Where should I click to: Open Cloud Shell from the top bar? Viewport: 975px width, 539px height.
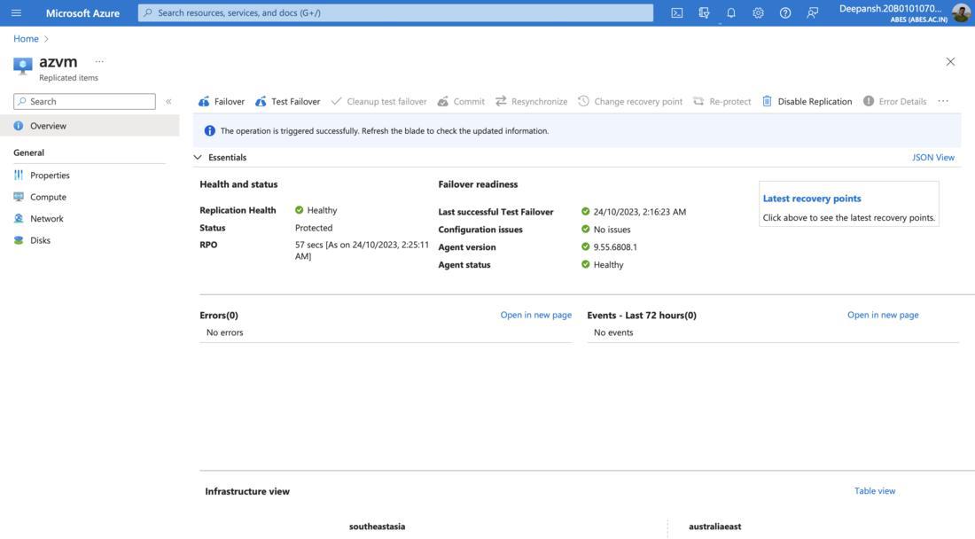point(676,12)
